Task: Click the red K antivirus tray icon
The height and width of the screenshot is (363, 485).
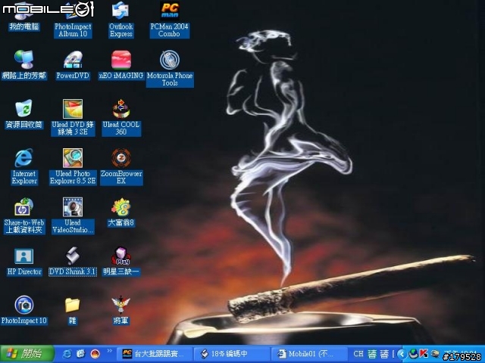Action: [424, 354]
